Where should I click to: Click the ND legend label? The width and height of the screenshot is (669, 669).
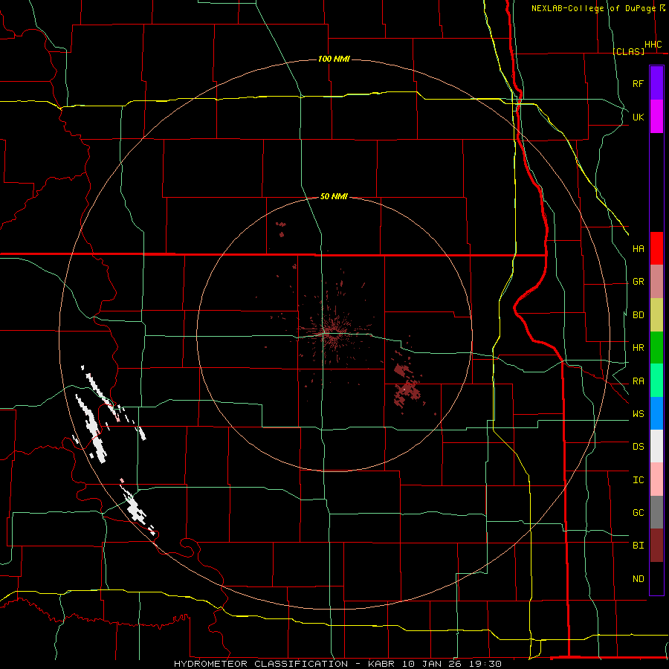coord(639,579)
